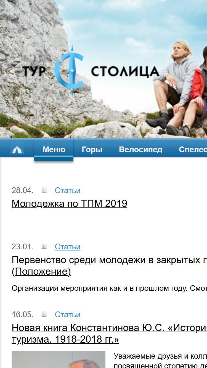The height and width of the screenshot is (368, 207).
Task: Open the partially visible Спелео navigation tab
Action: (193, 150)
